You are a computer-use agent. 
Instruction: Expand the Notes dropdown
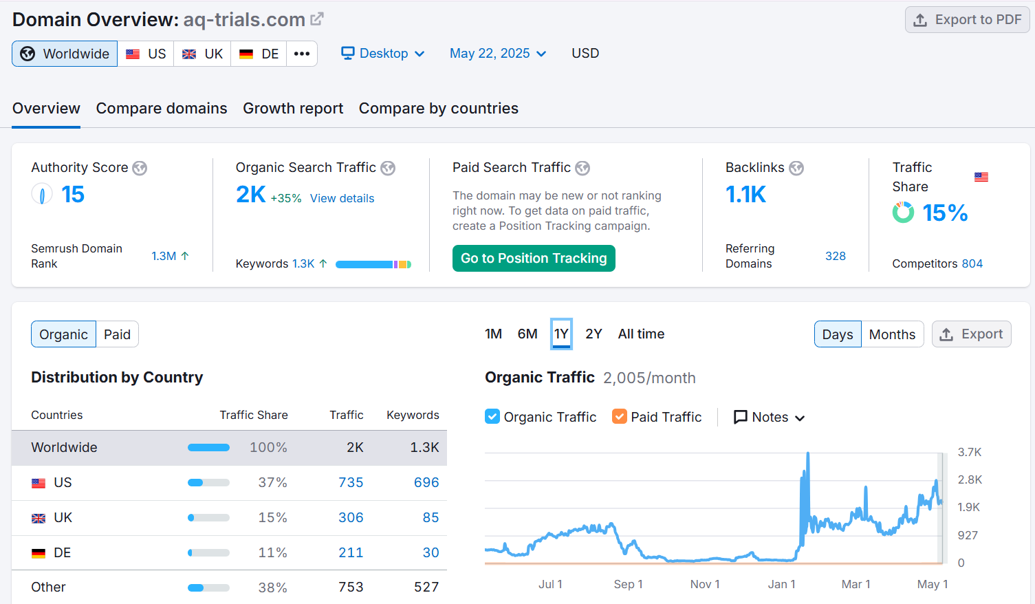tap(769, 417)
